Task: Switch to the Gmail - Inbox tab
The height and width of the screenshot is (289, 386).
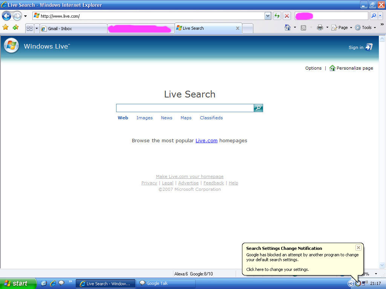Action: [74, 29]
